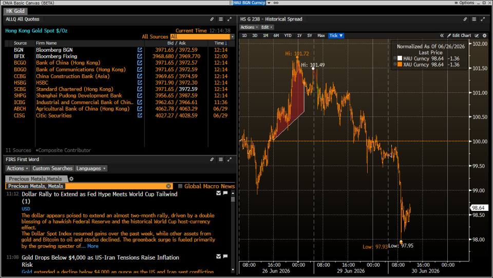
Task: Launch Industrial and Commercial Bank icon
Action: coord(140,102)
